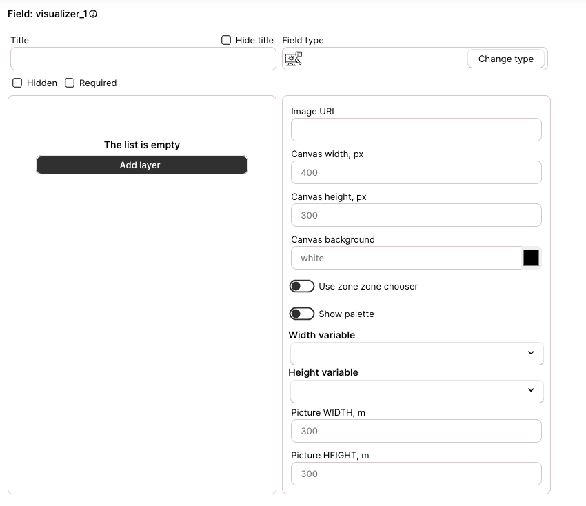Focus the Picture WIDTH input field
586x506 pixels.
coord(416,431)
